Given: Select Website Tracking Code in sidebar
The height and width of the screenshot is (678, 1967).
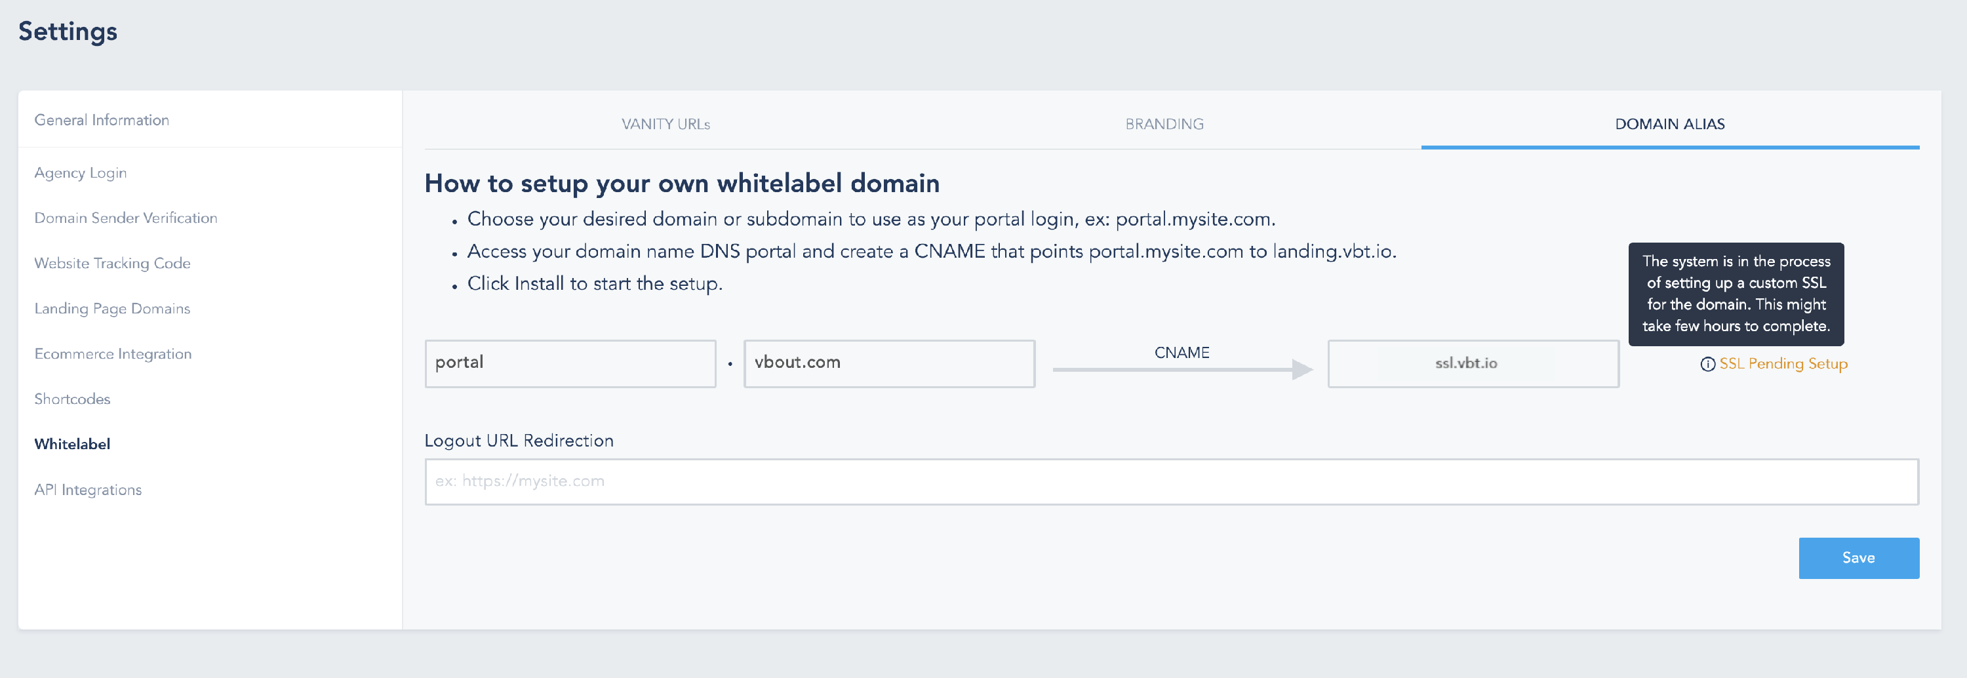Looking at the screenshot, I should pyautogui.click(x=112, y=264).
